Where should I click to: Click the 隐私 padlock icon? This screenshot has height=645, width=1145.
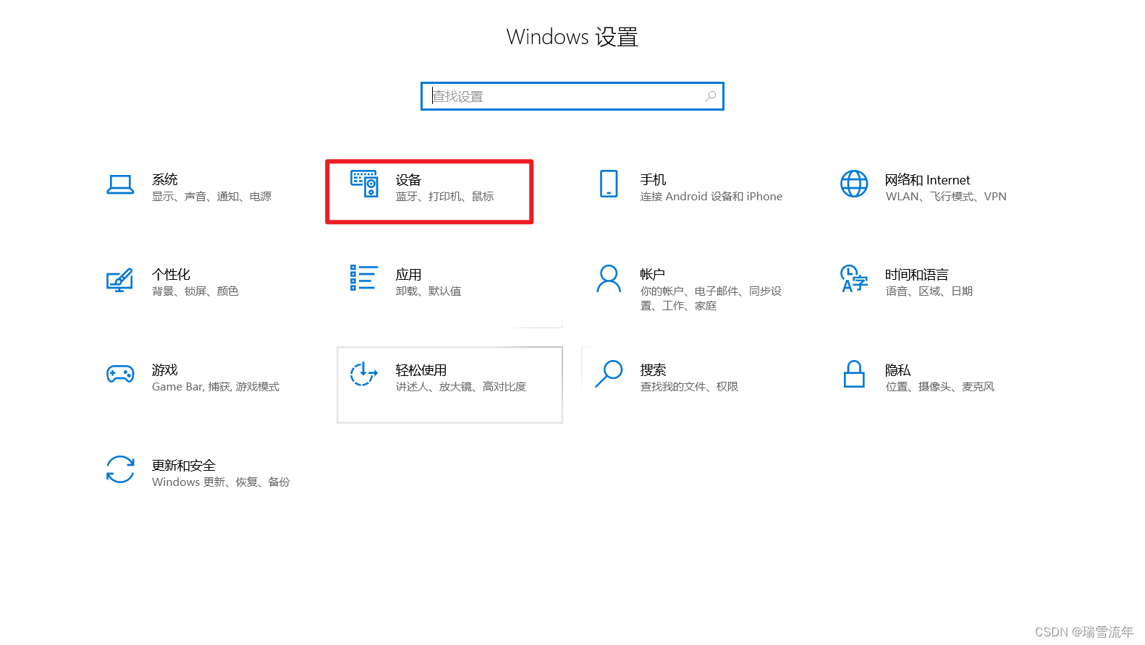pyautogui.click(x=854, y=374)
